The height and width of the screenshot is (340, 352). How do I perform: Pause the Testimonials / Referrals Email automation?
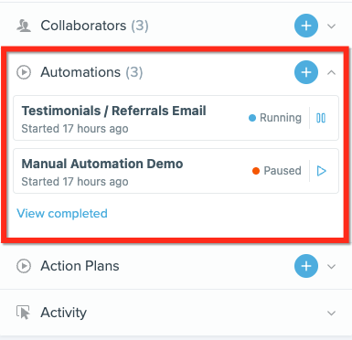[321, 118]
